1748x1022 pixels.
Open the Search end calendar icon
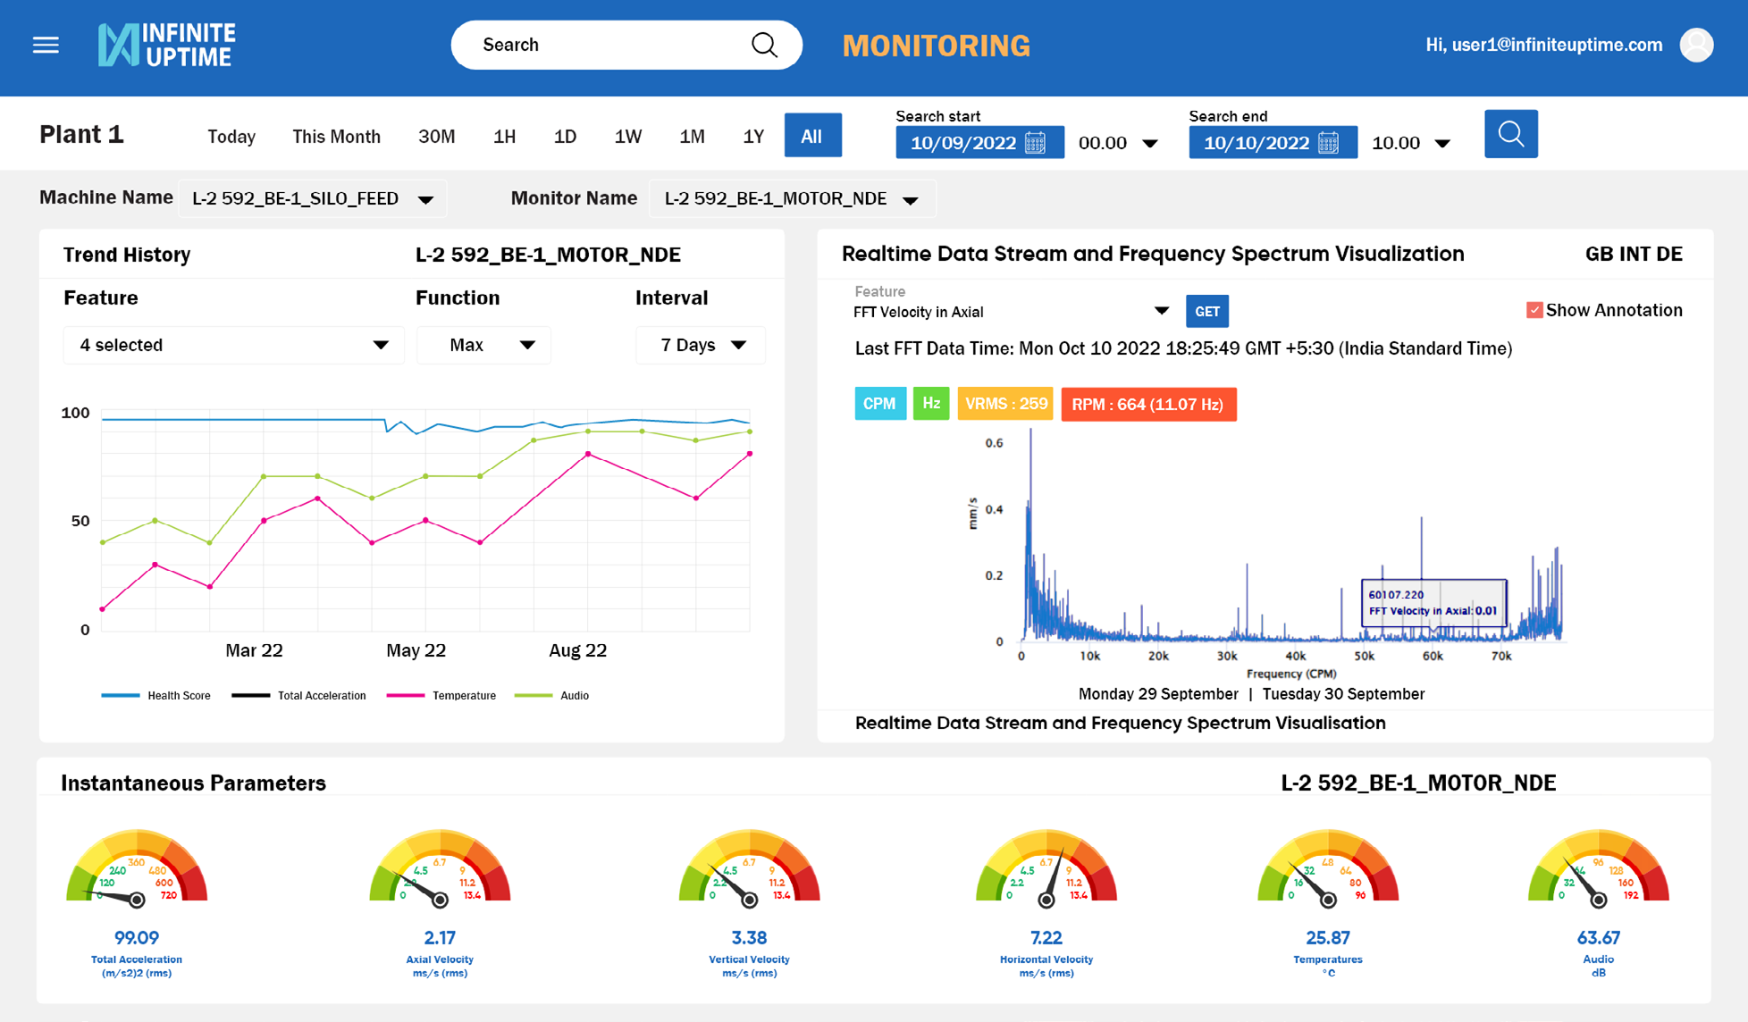pyautogui.click(x=1329, y=143)
